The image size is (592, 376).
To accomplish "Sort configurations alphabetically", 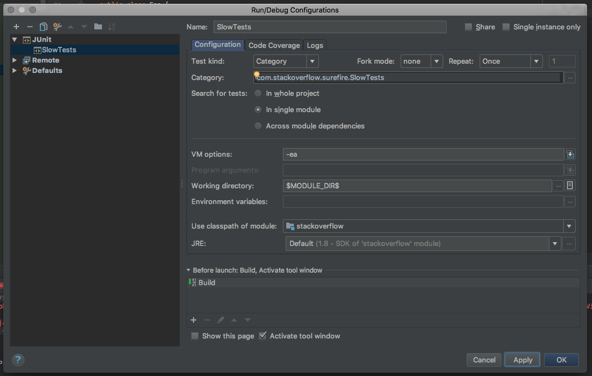I will point(111,27).
